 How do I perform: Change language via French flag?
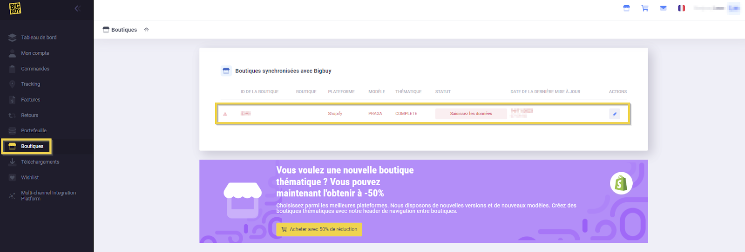(681, 8)
